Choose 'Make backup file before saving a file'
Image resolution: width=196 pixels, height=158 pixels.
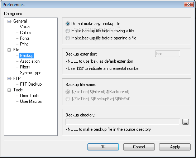tap(100, 31)
